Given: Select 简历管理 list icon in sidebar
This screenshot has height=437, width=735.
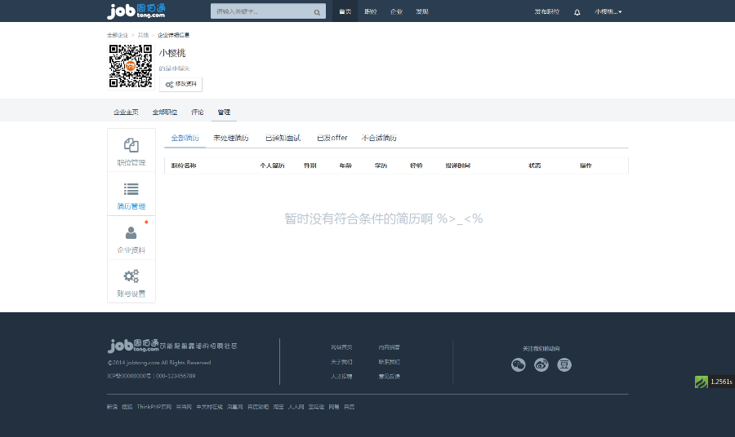Looking at the screenshot, I should click(131, 189).
